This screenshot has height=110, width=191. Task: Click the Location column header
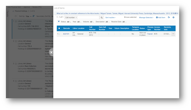coord(81,28)
